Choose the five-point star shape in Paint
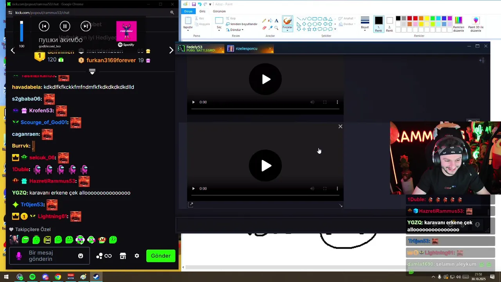 [309, 29]
